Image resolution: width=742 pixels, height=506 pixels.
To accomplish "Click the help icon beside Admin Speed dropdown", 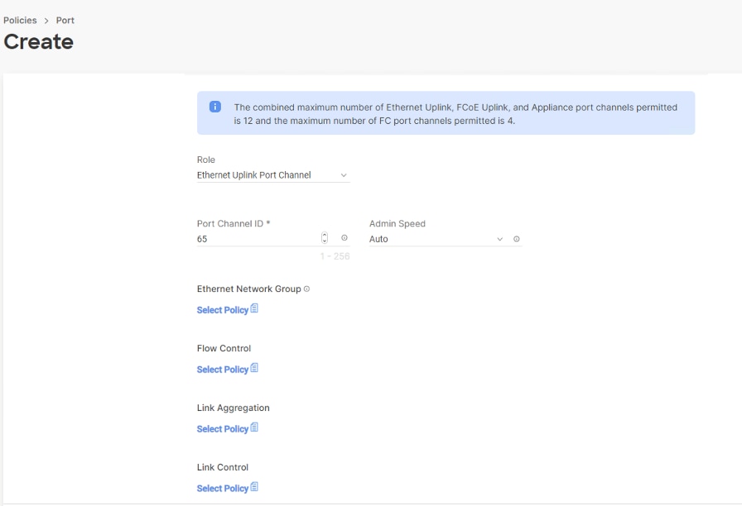I will [x=515, y=238].
